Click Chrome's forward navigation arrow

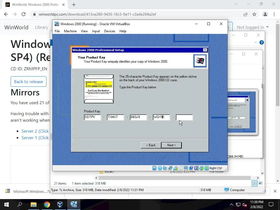[15, 14]
